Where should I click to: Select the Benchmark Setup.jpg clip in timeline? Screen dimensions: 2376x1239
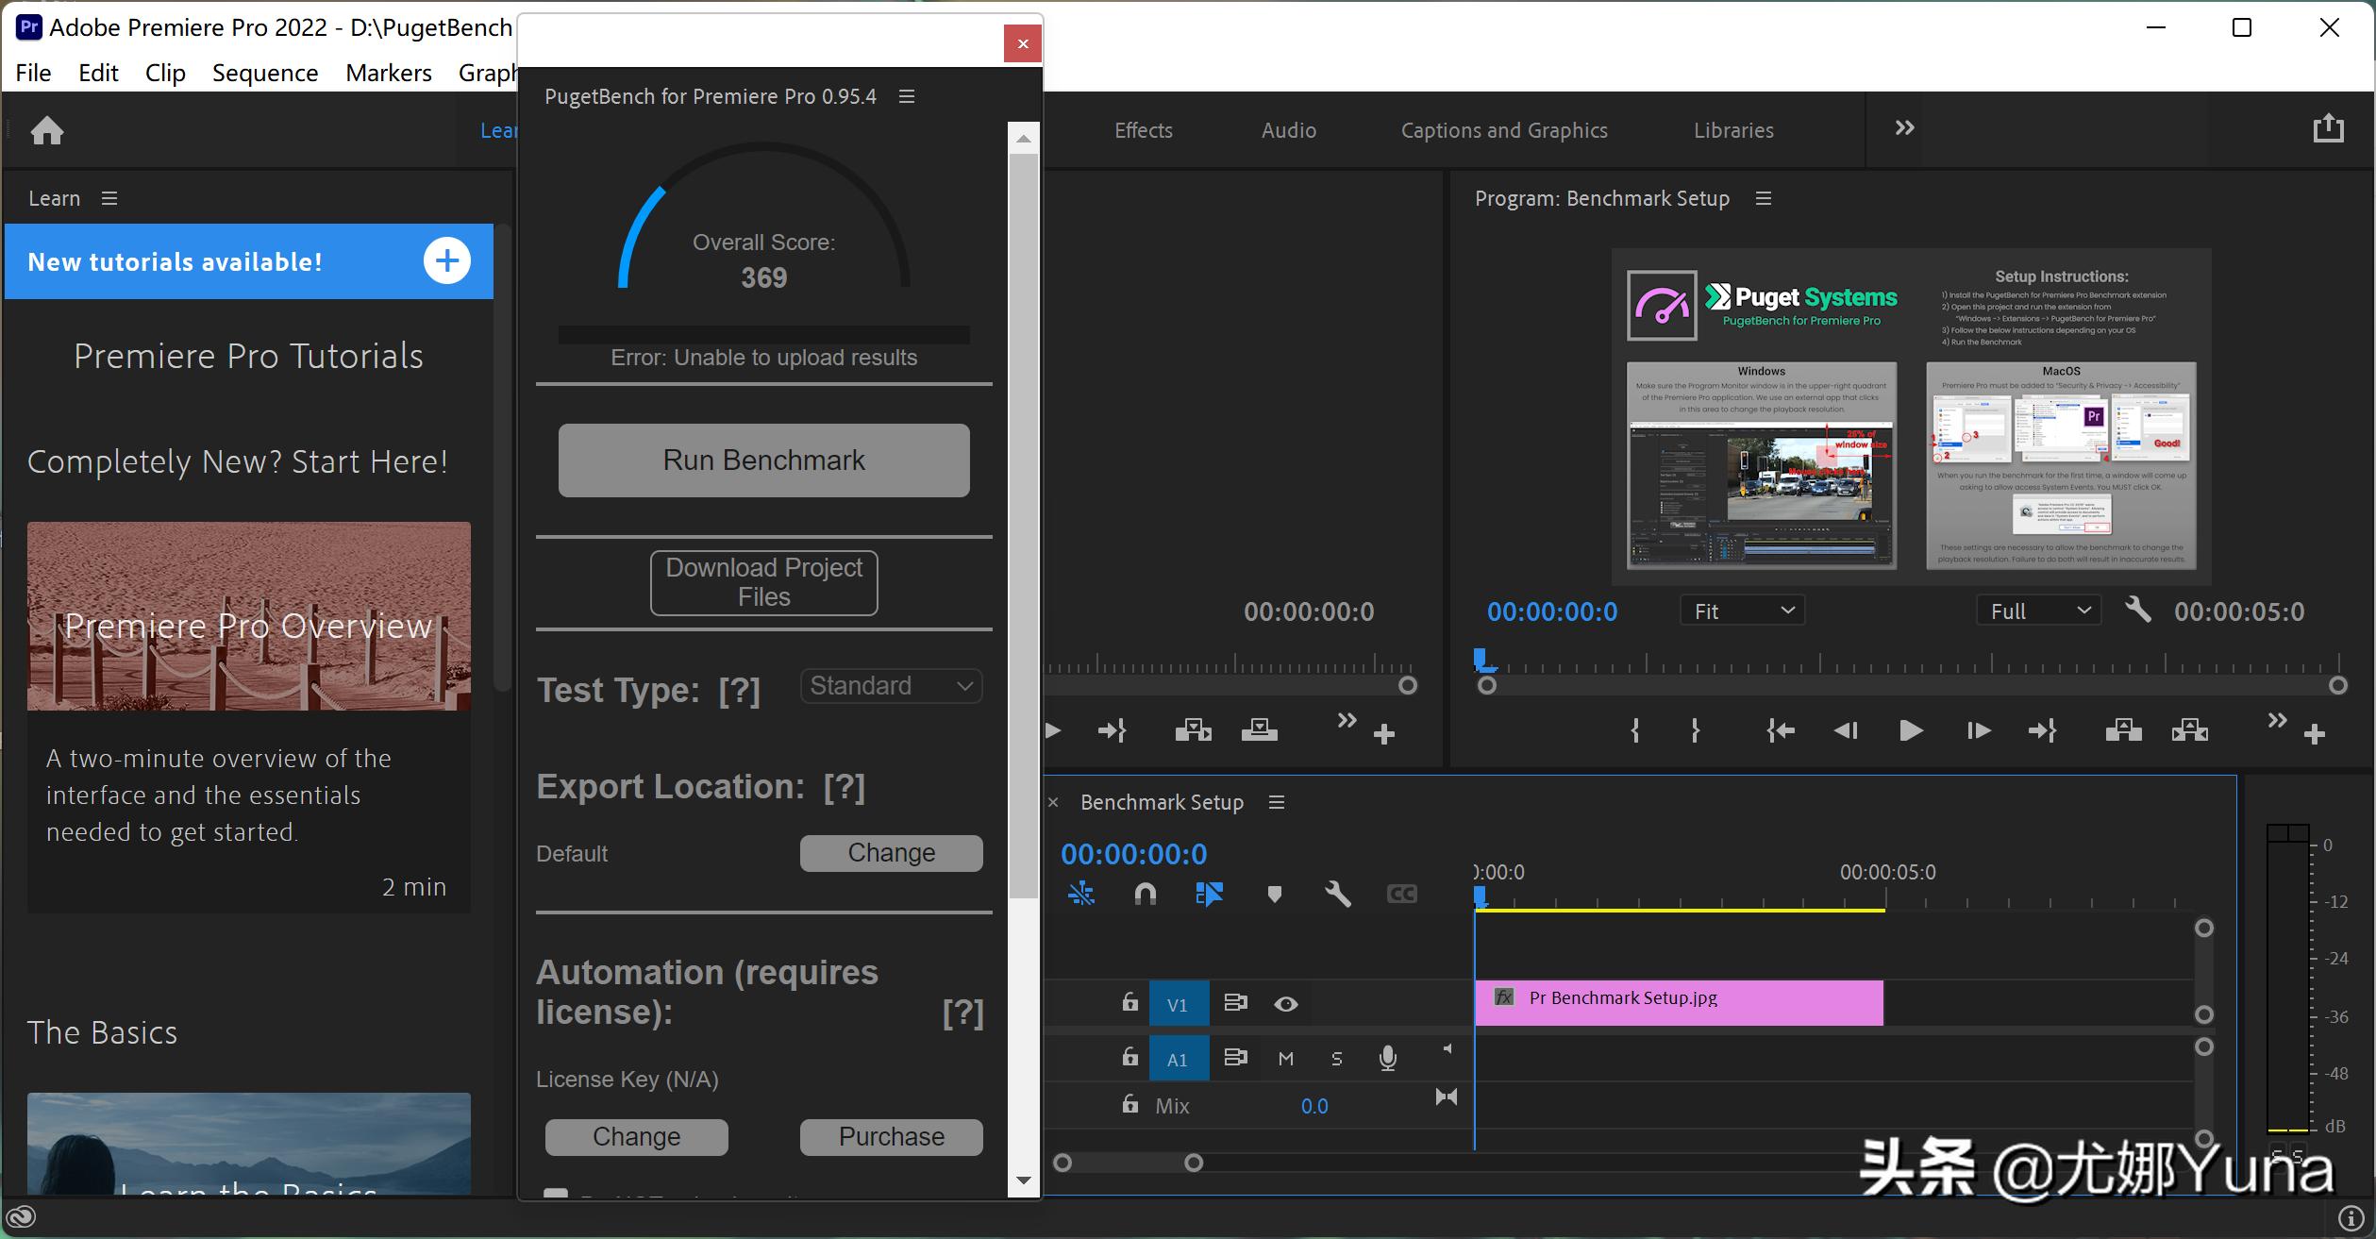pos(1678,1002)
